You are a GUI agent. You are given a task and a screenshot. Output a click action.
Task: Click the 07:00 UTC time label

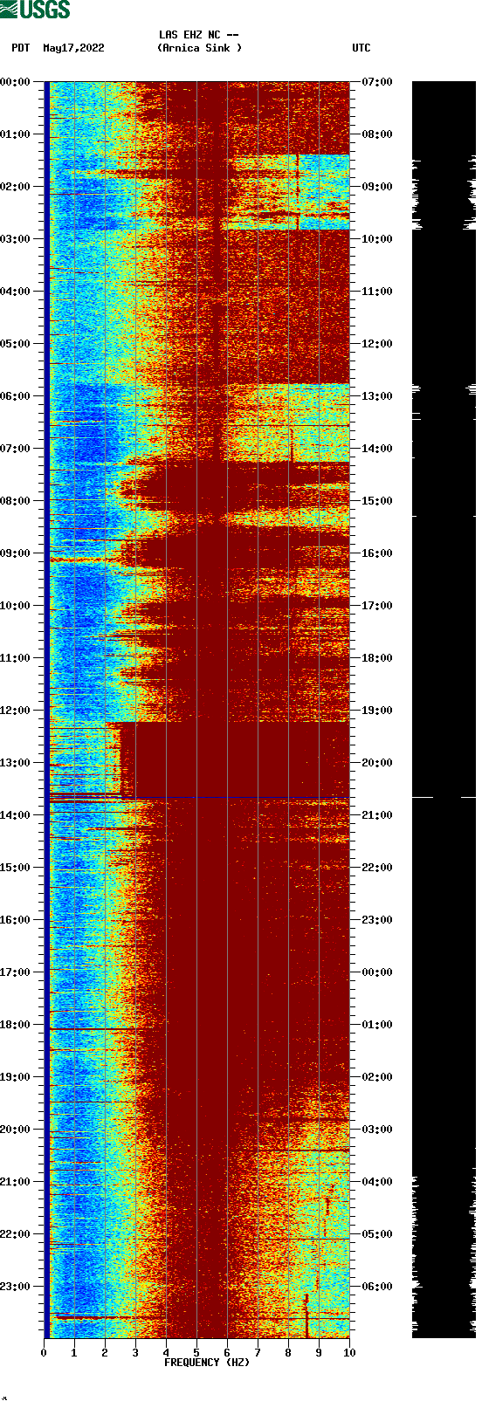(377, 82)
